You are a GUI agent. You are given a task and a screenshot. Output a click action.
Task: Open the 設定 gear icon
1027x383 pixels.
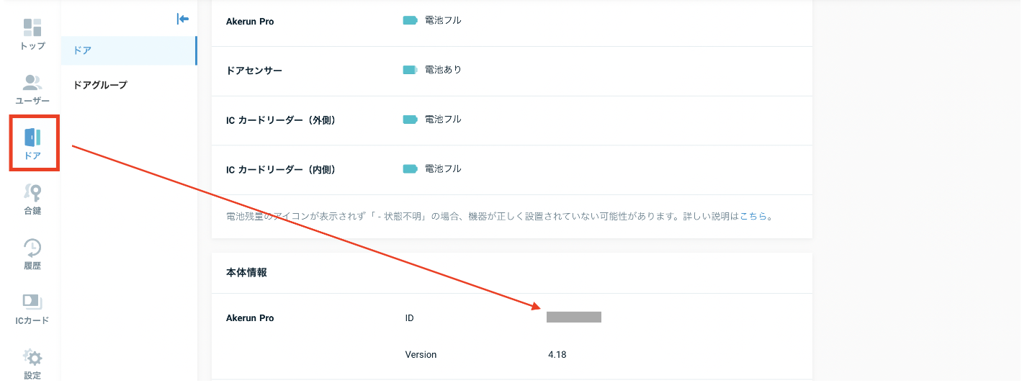click(x=32, y=358)
